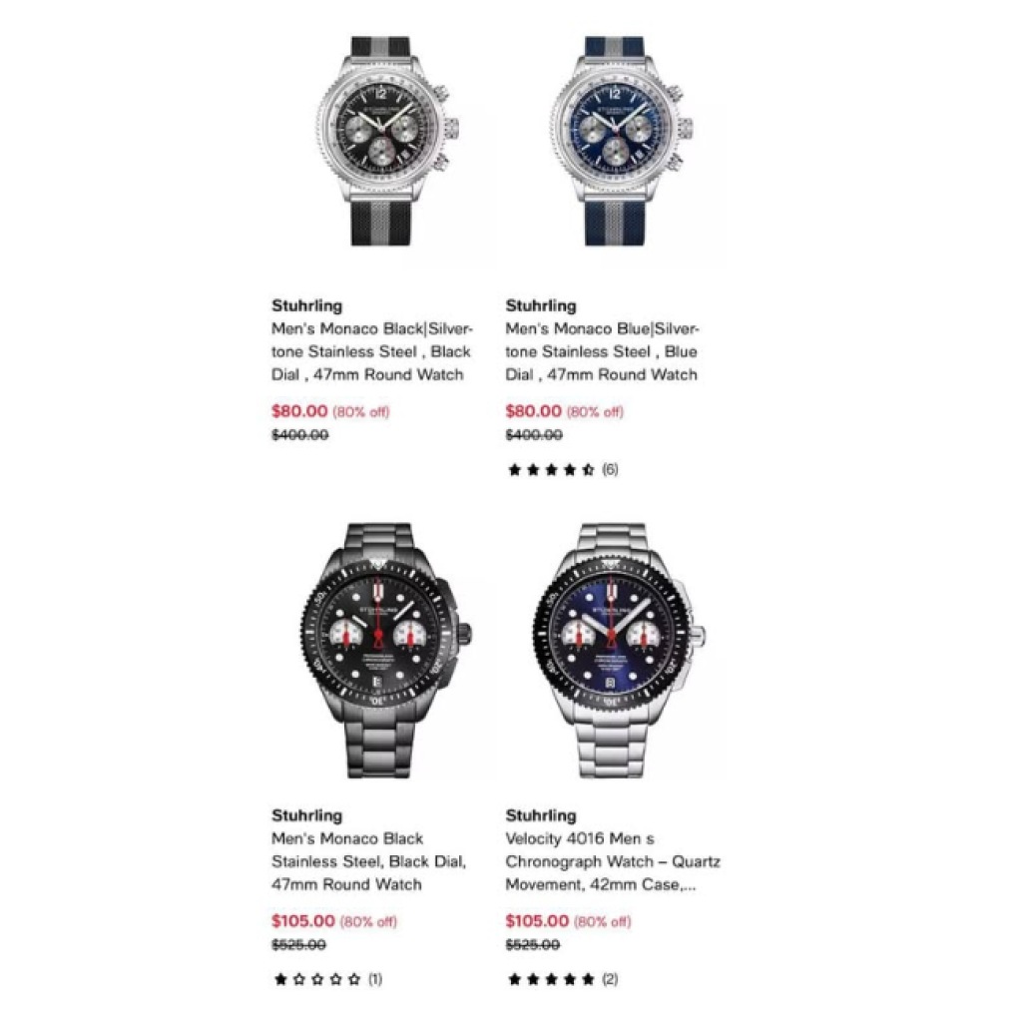Open the black stainless steel Monaco watch image
Viewport: 1022px width, 1022px height.
pyautogui.click(x=384, y=650)
